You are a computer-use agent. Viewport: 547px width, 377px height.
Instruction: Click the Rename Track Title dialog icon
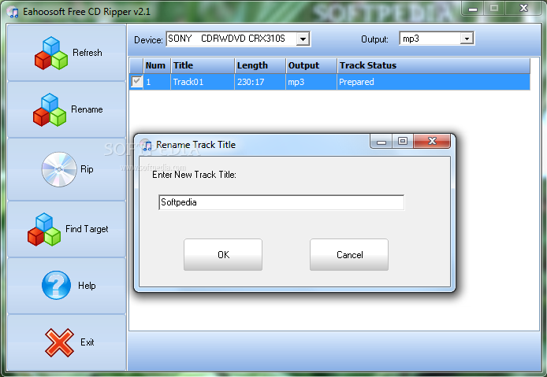[146, 144]
